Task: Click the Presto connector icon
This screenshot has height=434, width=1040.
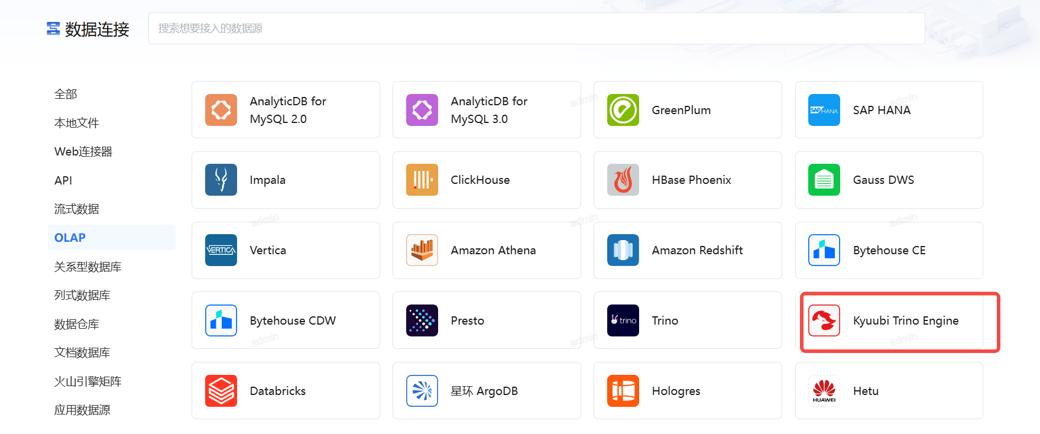Action: (x=422, y=320)
